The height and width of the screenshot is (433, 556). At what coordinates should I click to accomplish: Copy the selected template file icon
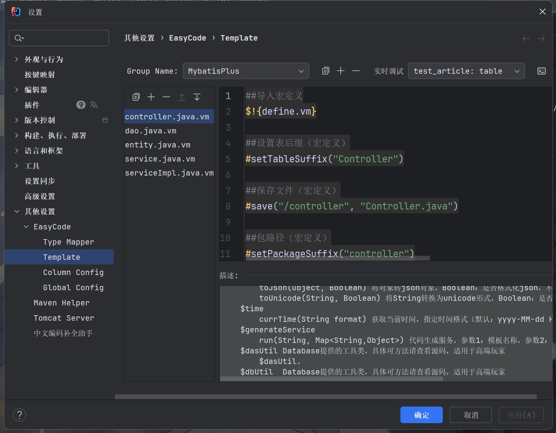pyautogui.click(x=136, y=97)
